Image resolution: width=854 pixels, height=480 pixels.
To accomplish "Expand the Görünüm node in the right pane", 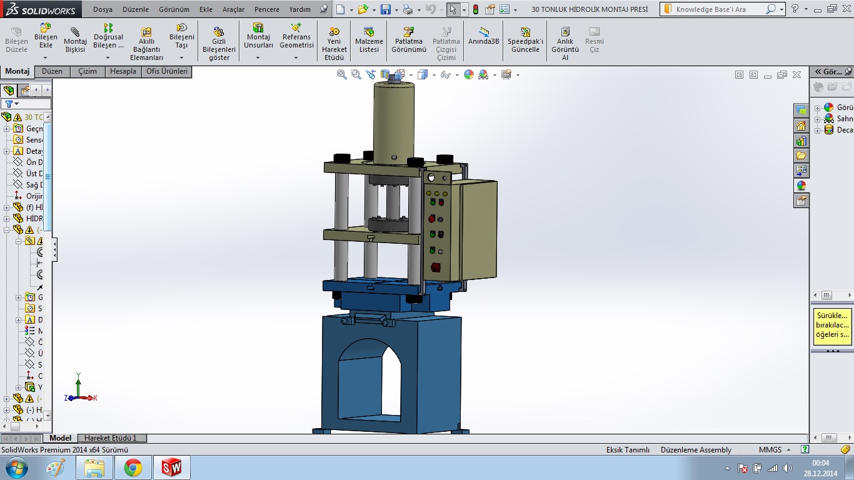I will click(x=818, y=107).
